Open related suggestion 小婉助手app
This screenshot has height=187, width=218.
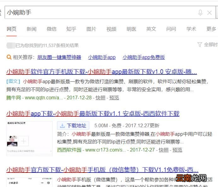(x=102, y=57)
